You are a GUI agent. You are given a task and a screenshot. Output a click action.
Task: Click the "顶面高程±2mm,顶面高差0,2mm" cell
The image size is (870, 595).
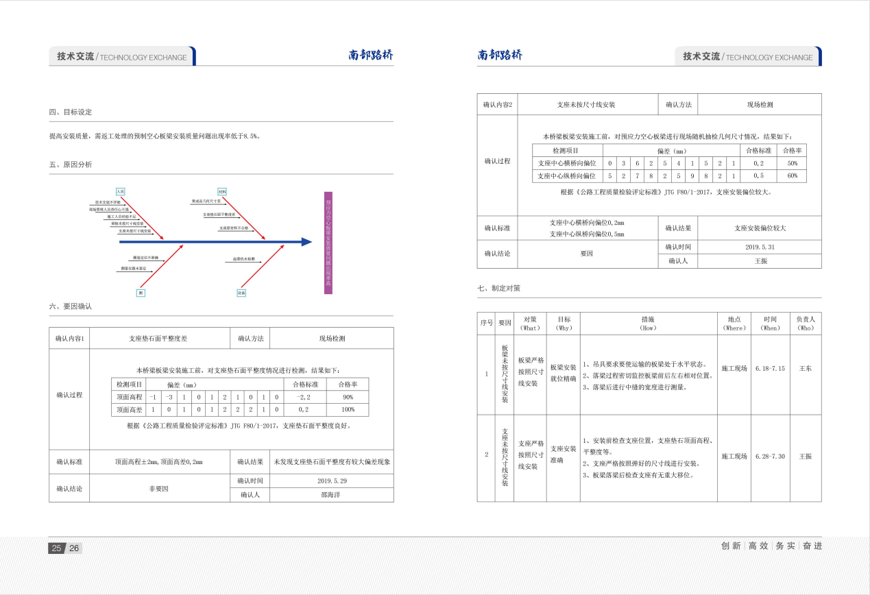[158, 462]
